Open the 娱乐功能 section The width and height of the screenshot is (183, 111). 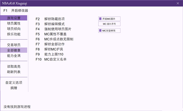(14, 34)
